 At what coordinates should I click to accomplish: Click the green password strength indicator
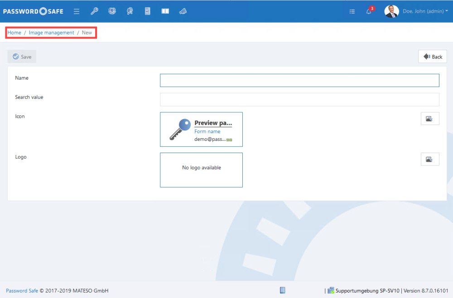point(229,140)
